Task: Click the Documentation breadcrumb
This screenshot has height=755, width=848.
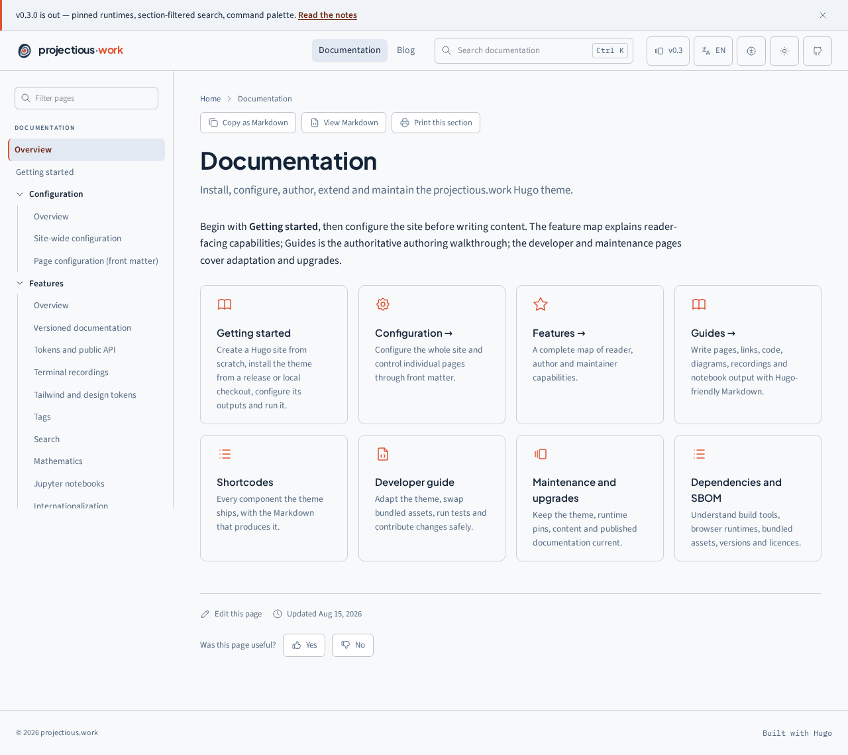Action: coord(264,99)
